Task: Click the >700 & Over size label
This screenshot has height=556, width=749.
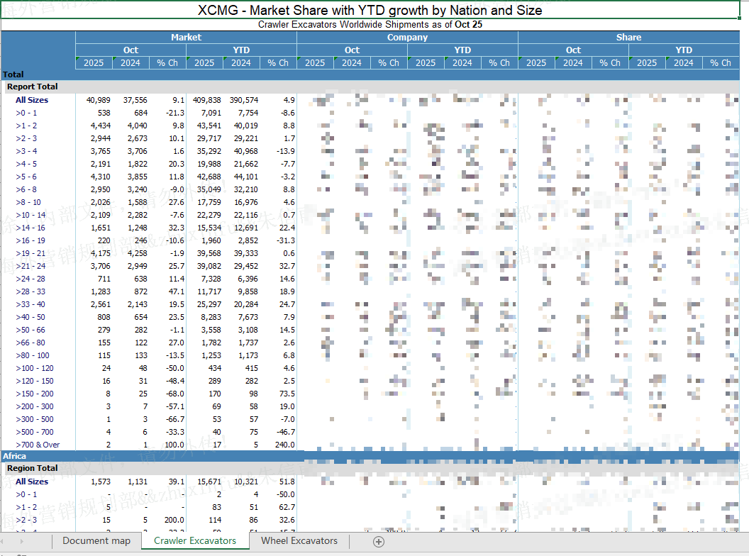Action: pos(38,445)
